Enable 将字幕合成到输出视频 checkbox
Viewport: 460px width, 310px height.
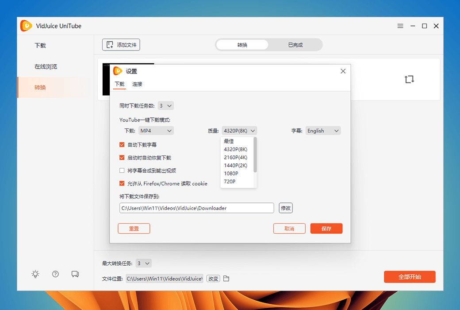122,170
